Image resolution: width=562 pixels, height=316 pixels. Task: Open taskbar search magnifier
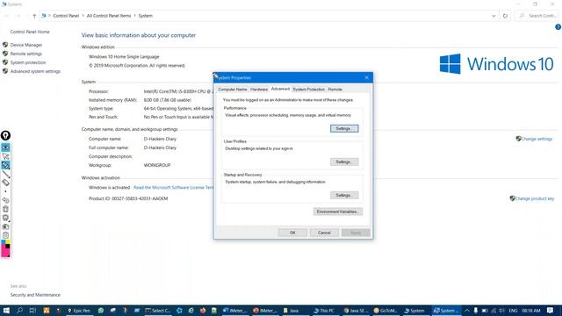pos(19,310)
